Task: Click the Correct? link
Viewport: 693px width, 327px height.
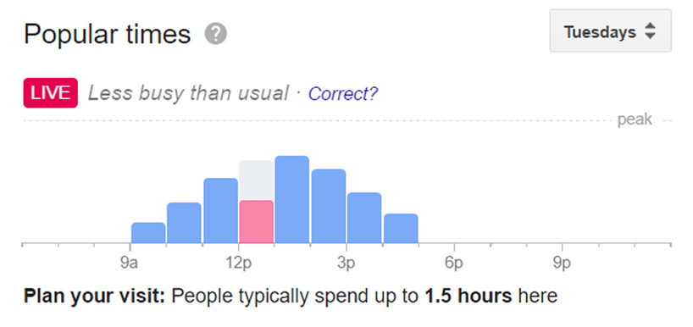Action: click(343, 94)
